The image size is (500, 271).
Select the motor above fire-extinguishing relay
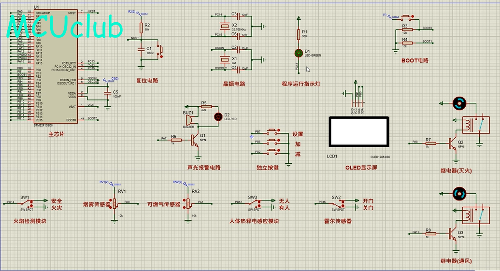point(459,103)
